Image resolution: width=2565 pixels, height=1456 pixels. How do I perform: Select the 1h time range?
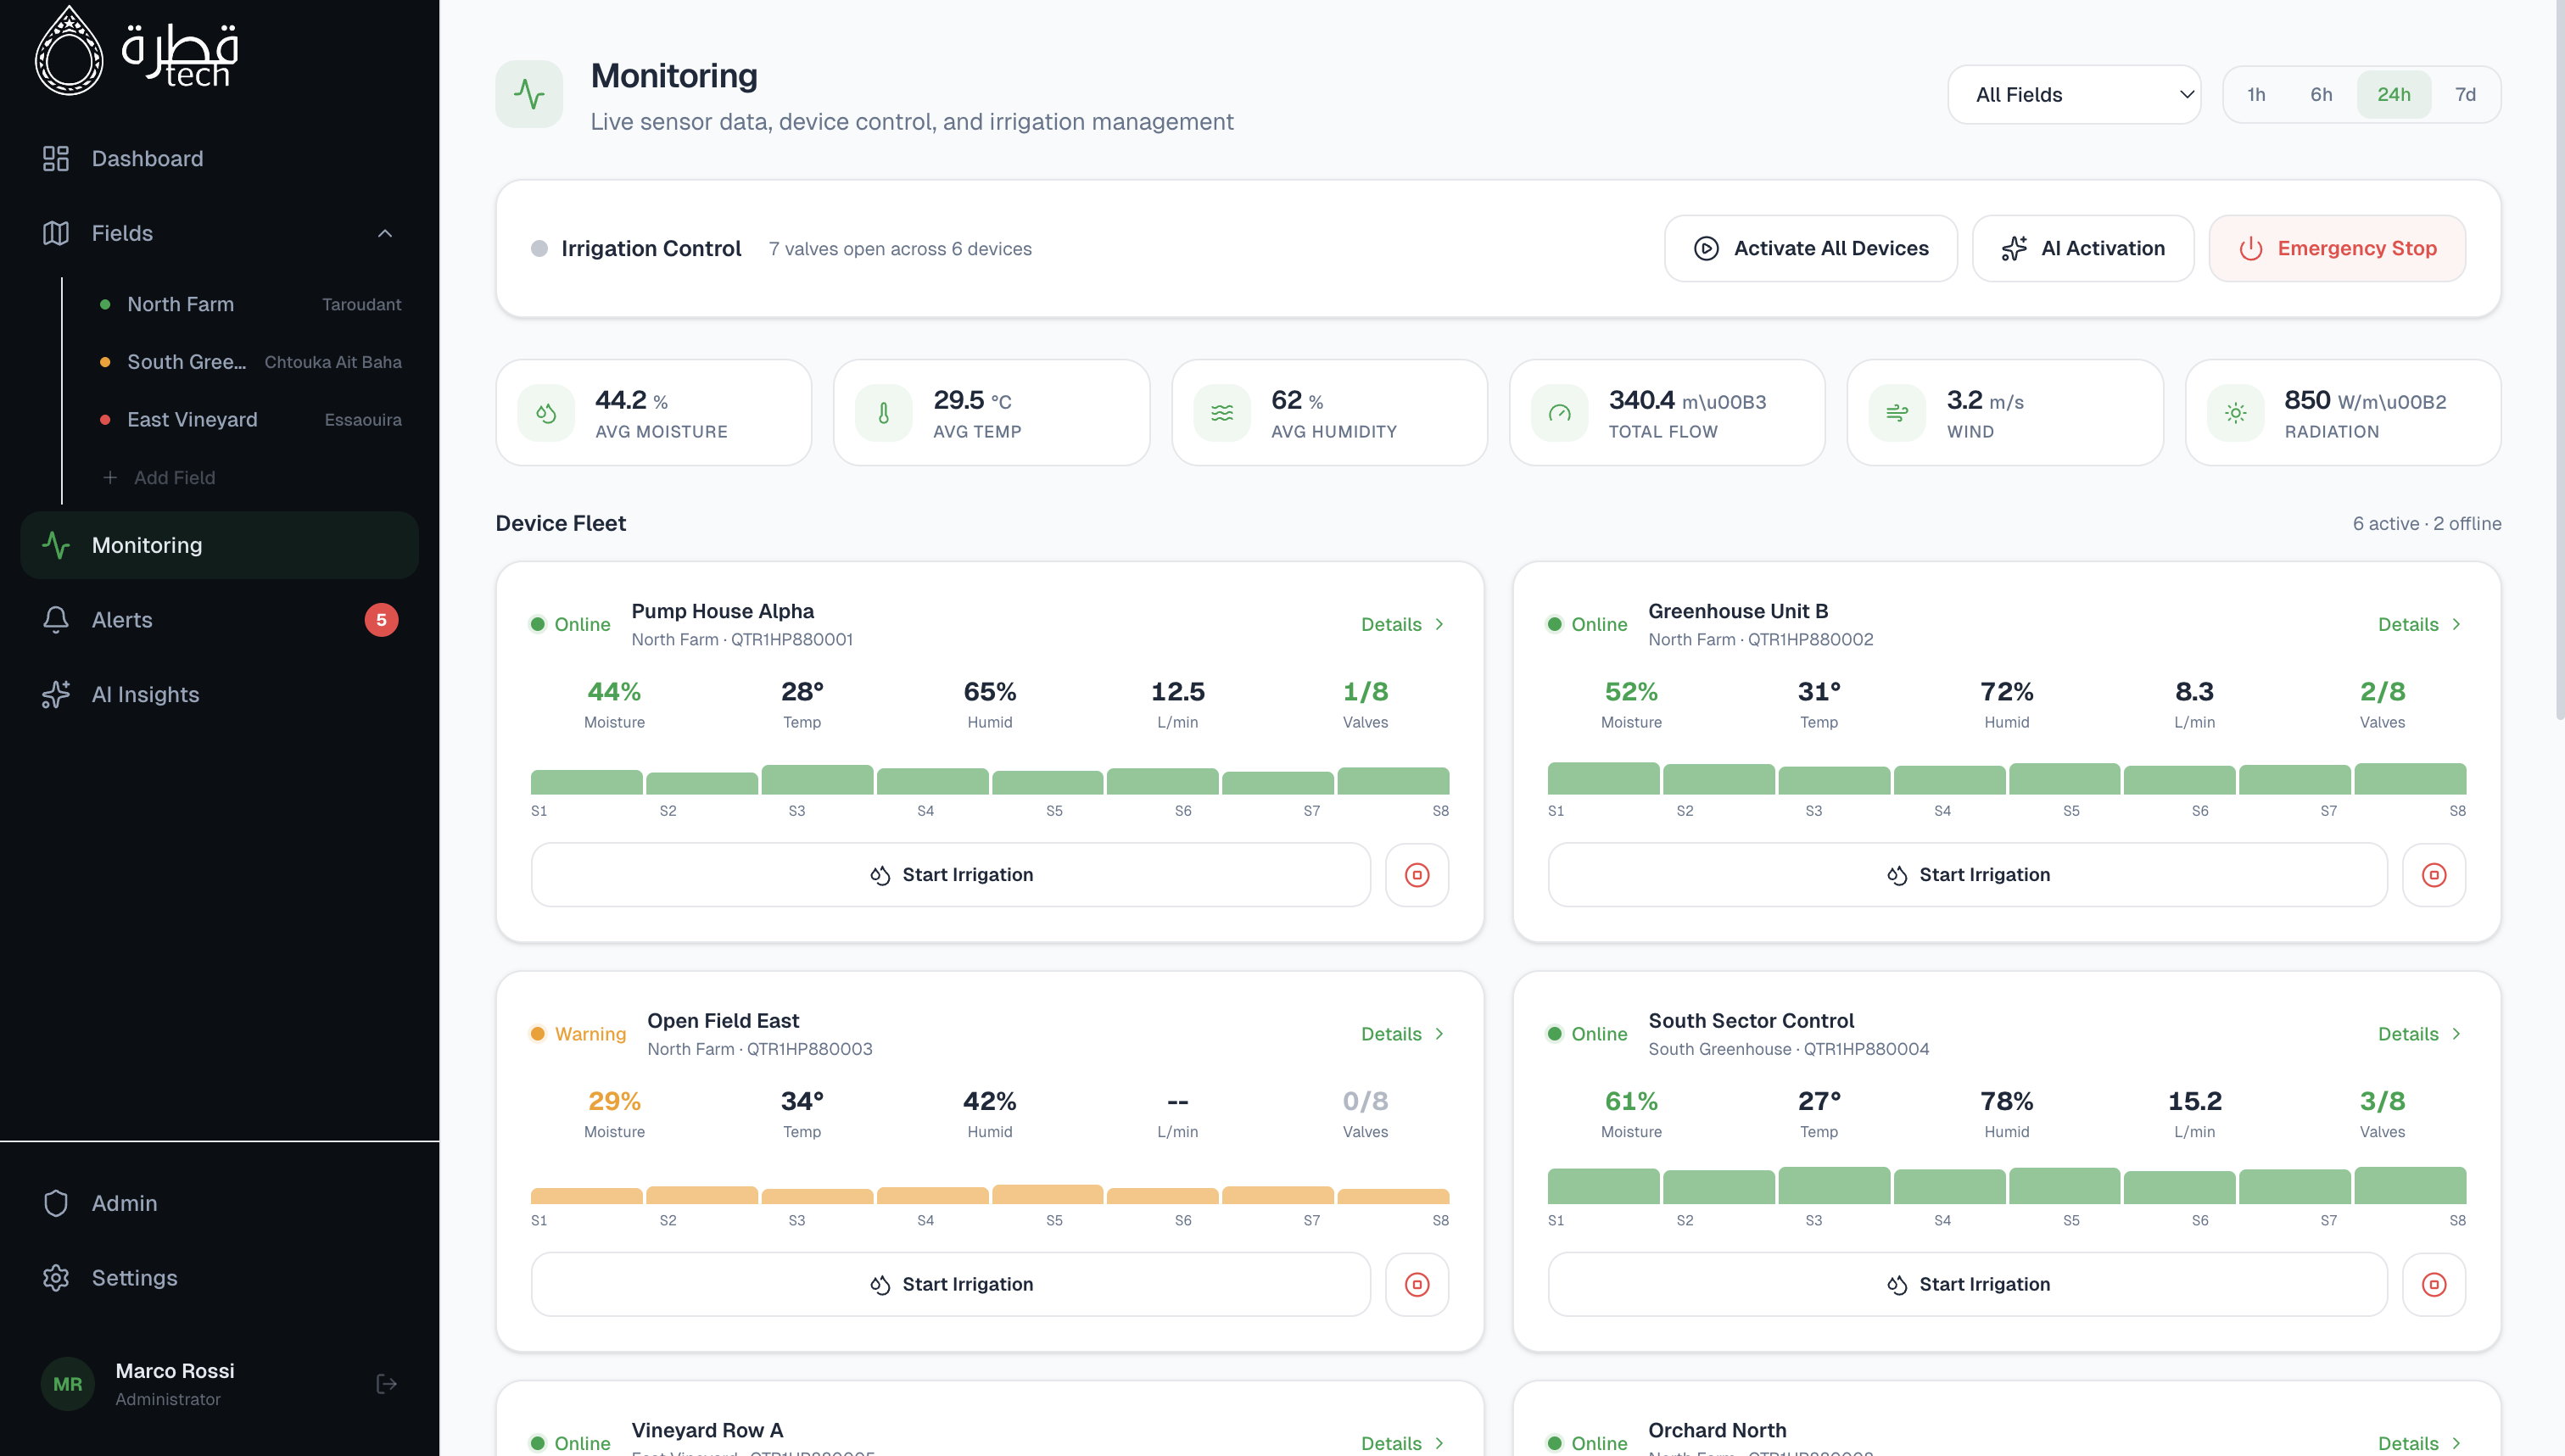(2256, 95)
